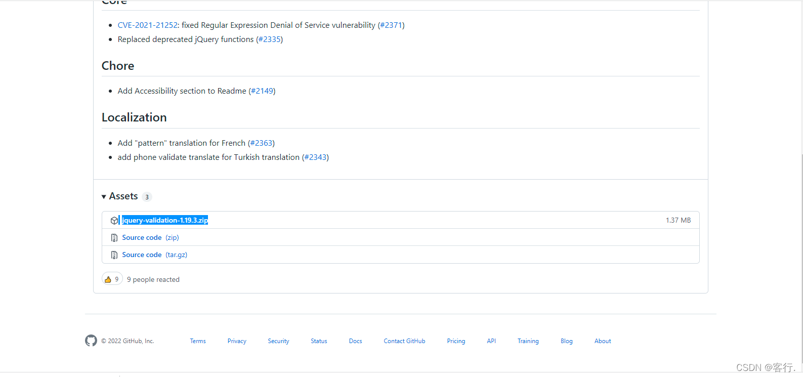Click the "9 people reacted" text
The width and height of the screenshot is (803, 377).
(x=153, y=279)
